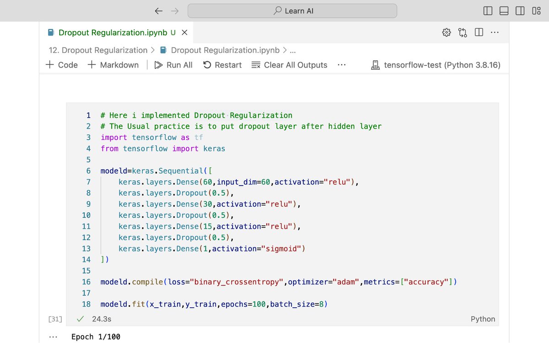This screenshot has width=549, height=343.
Task: Open 12. Dropout Regularization breadcrumb folder
Action: point(98,50)
